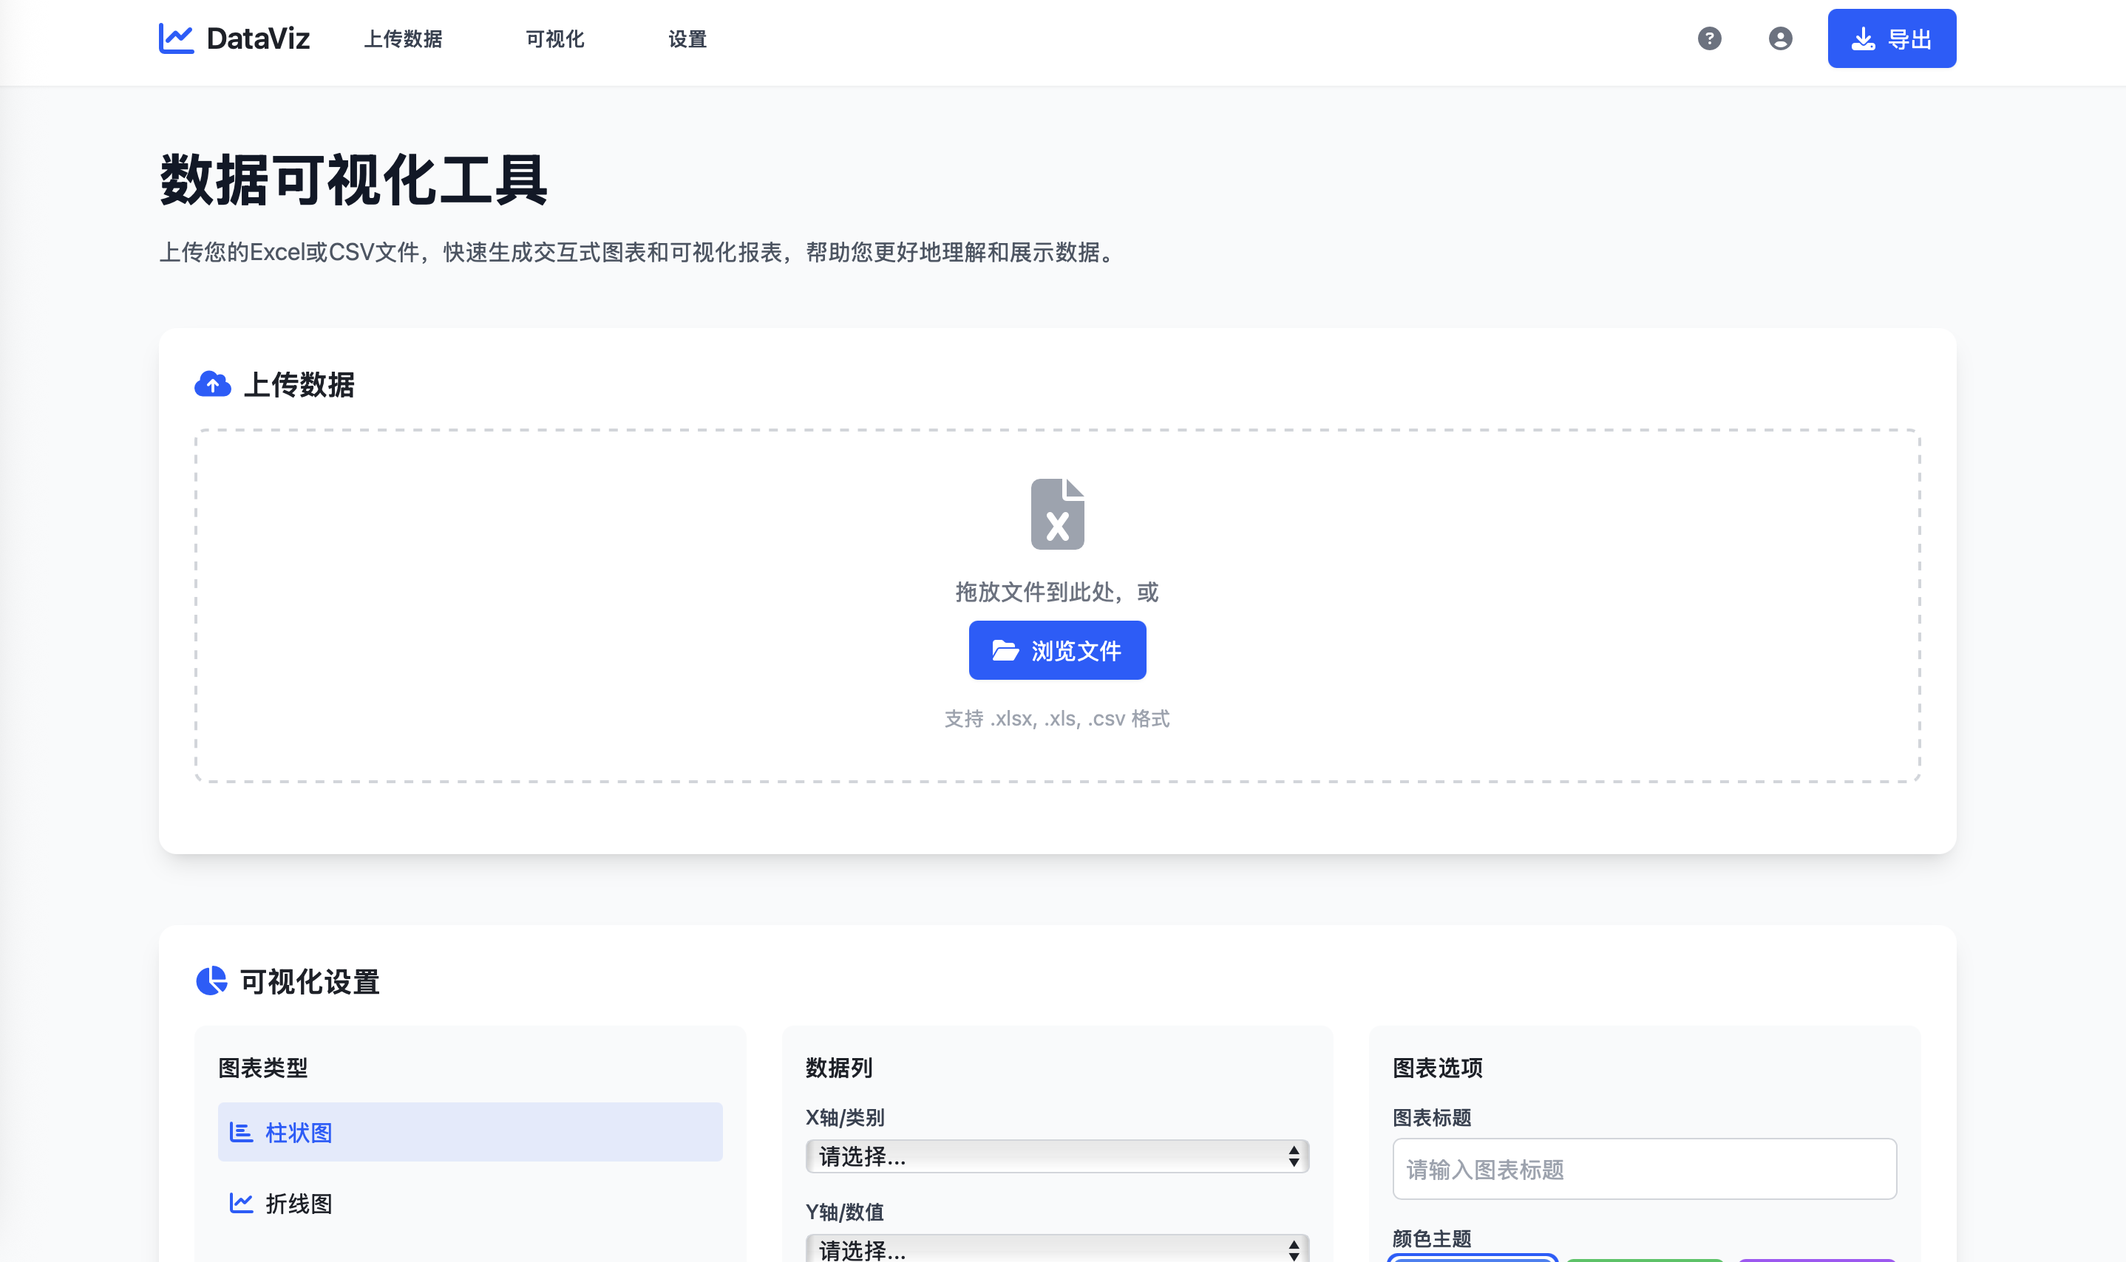Focus the 图表标题 input field
Screen dimensions: 2126x1262
[1643, 1170]
